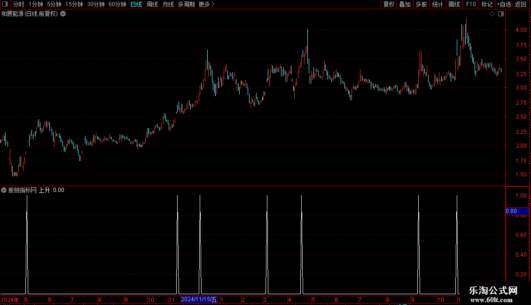Screen dimensions: 531x305
Task: Click the 2024/11/15/五 date marker
Action: coord(199,299)
